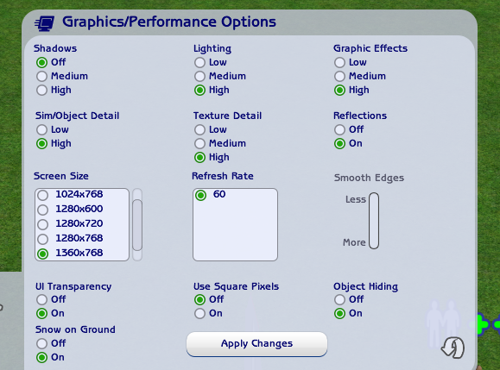The height and width of the screenshot is (370, 500).
Task: Click the green plus icon at the right edge
Action: (480, 324)
